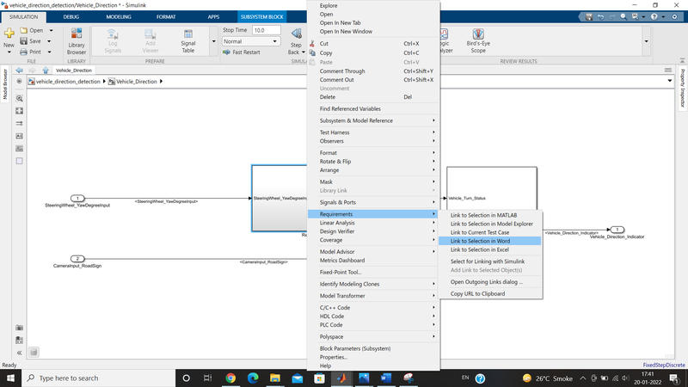
Task: Click Find Referenced Variables
Action: [373, 109]
